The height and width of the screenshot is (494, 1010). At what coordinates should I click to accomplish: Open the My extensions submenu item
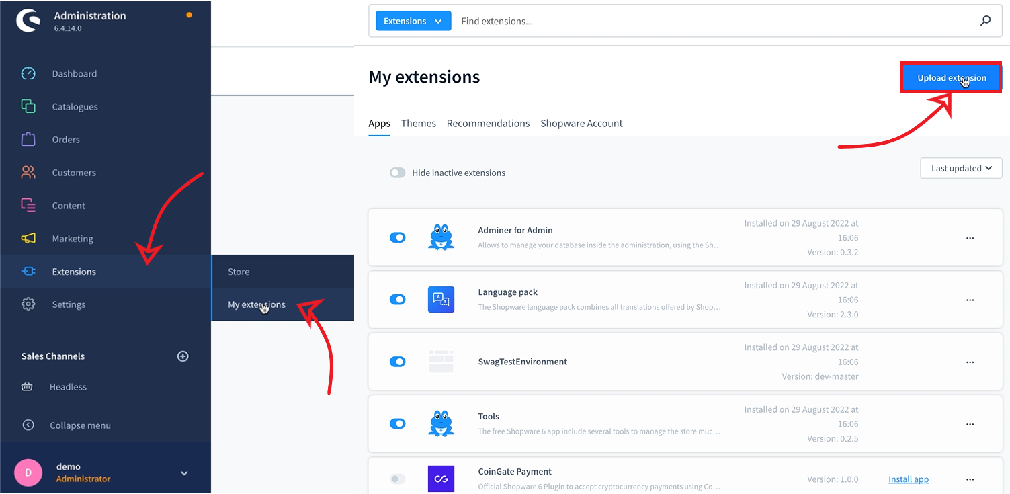coord(283,304)
